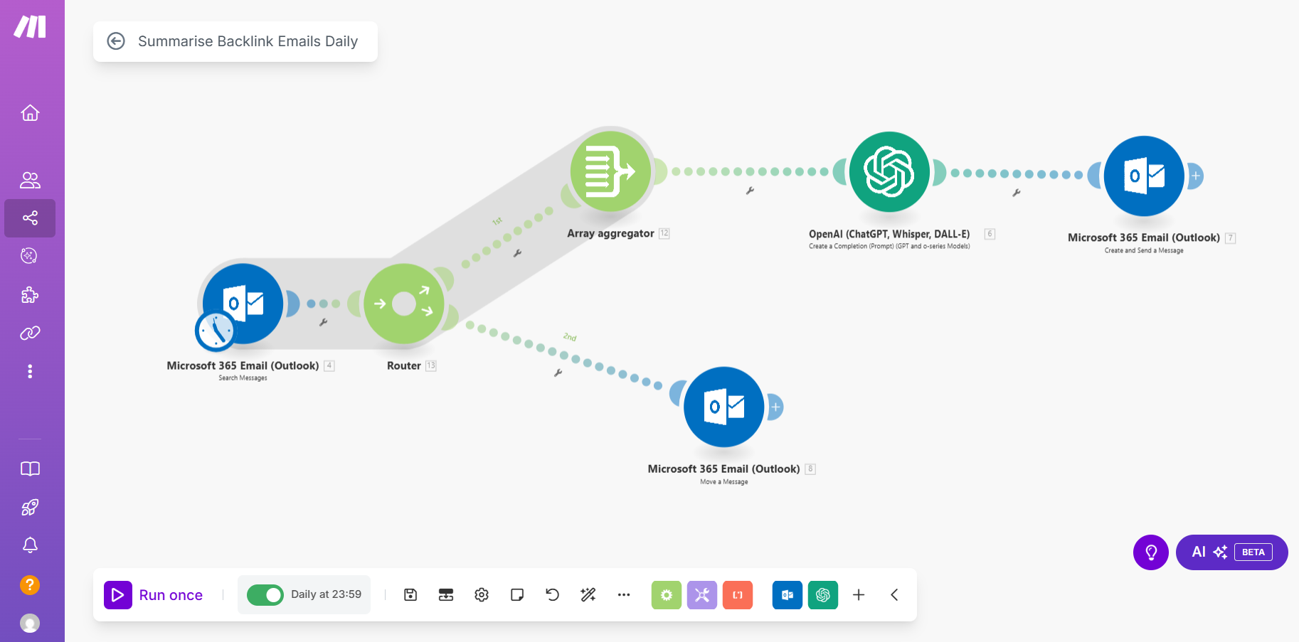Open the Array aggregator module
1299x642 pixels.
pyautogui.click(x=610, y=171)
